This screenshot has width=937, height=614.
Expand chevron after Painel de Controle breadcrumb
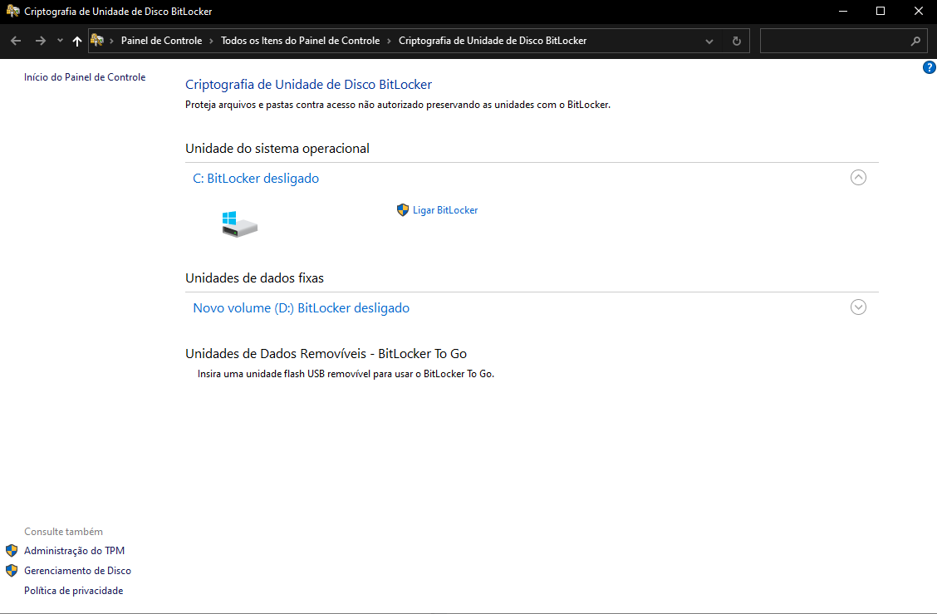pos(211,41)
